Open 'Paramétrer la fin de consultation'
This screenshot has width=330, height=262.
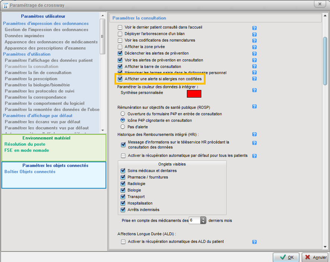(x=38, y=73)
